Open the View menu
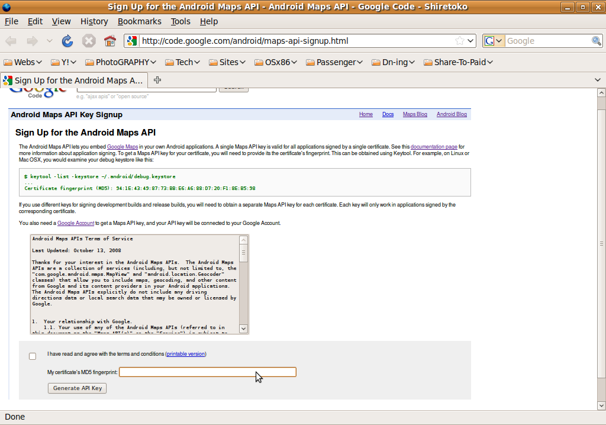Image resolution: width=606 pixels, height=425 pixels. coord(61,21)
